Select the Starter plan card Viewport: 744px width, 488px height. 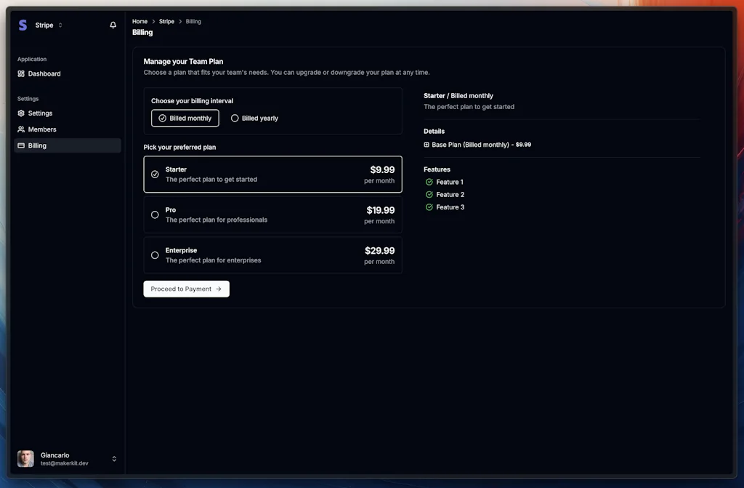(272, 175)
